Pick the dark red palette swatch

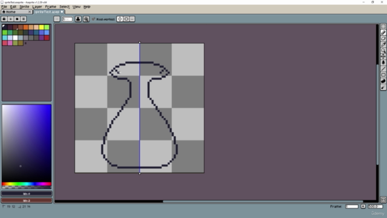pyautogui.click(x=47, y=38)
